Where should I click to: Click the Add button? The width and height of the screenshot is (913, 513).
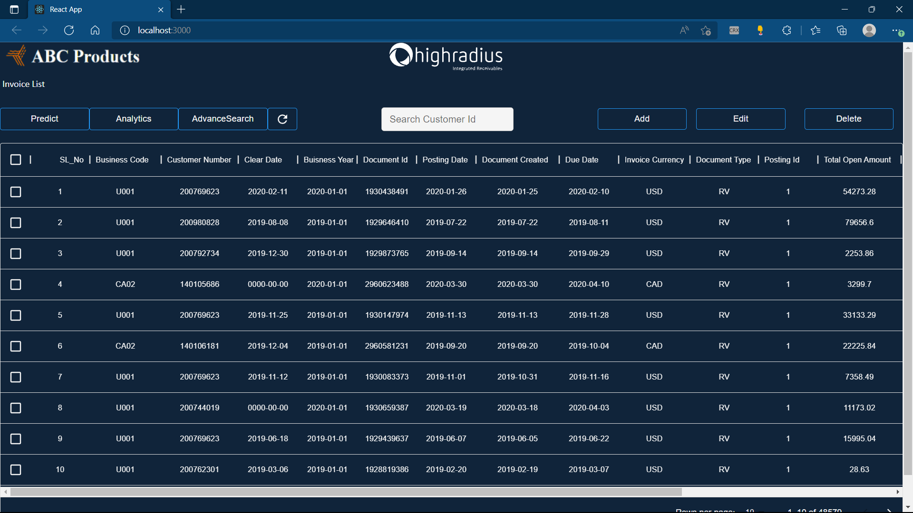click(x=642, y=119)
